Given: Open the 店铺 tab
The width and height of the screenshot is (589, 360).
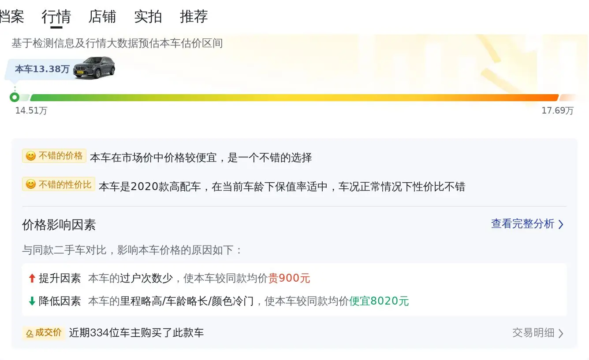Looking at the screenshot, I should [102, 17].
